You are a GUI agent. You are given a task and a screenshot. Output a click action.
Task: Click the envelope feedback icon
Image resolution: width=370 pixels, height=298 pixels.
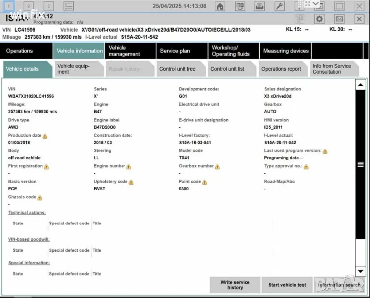339,19
